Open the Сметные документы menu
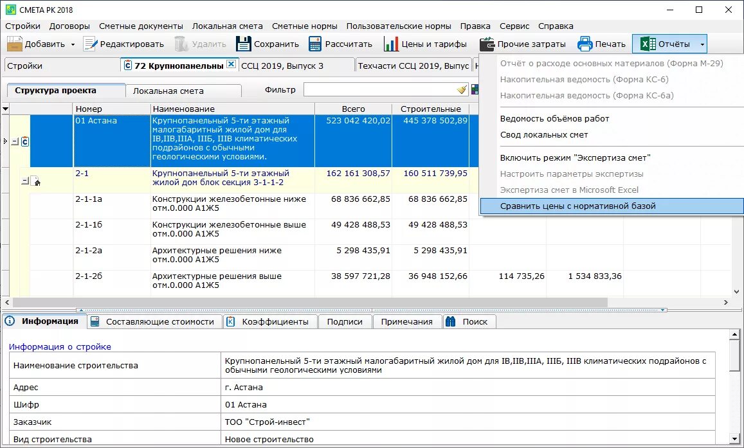This screenshot has height=448, width=744. coord(141,26)
